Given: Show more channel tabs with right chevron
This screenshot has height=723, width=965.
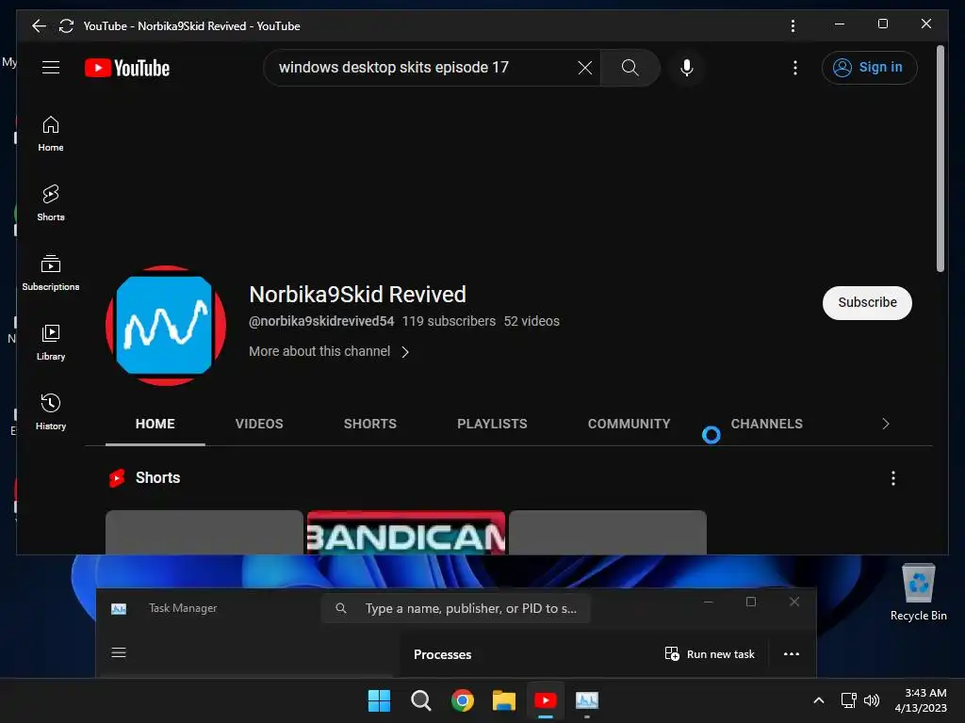Looking at the screenshot, I should pos(885,424).
